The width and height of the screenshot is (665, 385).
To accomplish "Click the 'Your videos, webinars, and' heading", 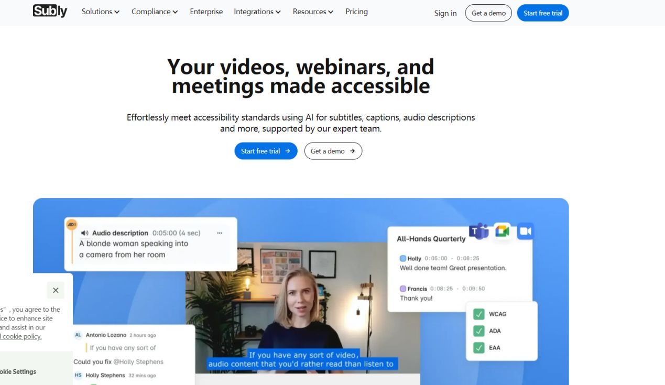I will coord(301,67).
